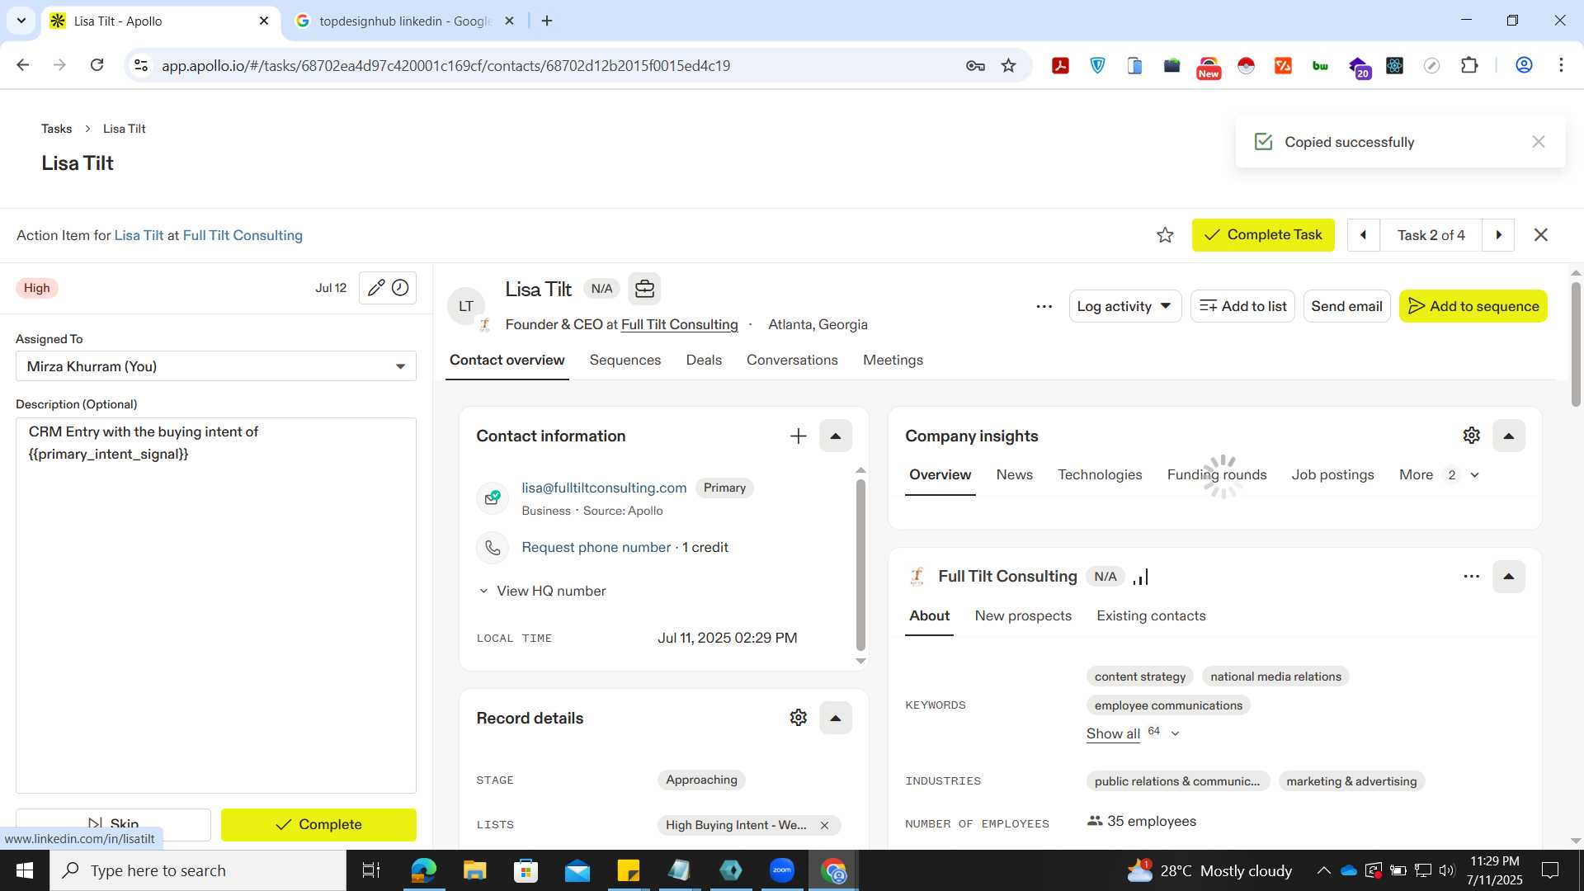This screenshot has width=1584, height=891.
Task: Switch to Sequences tab
Action: click(x=625, y=361)
